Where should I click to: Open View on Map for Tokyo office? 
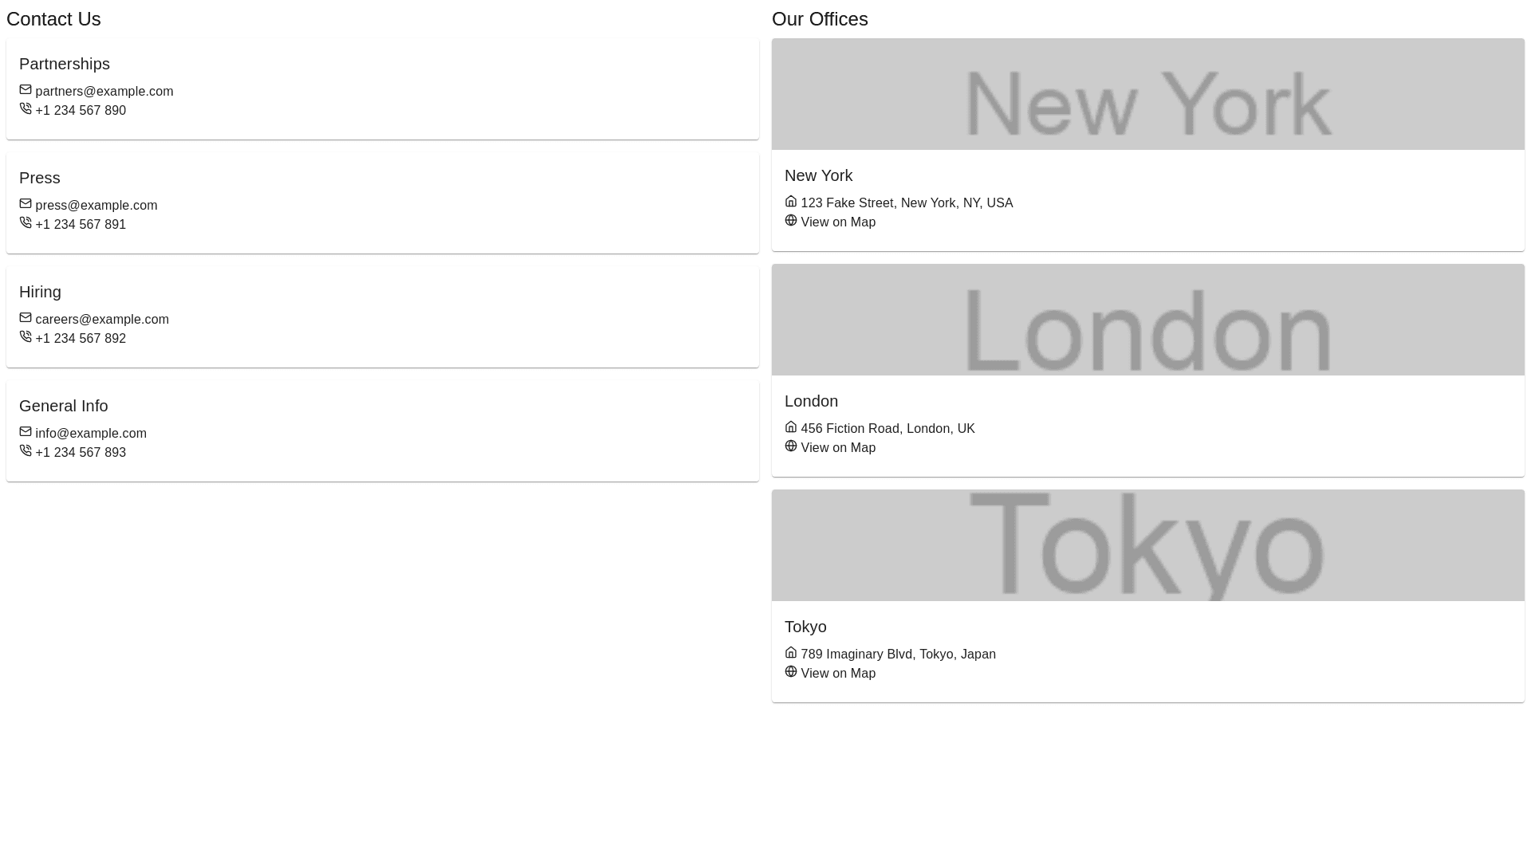click(837, 674)
